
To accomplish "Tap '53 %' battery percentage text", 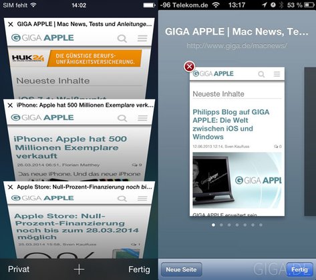I will tap(295, 5).
